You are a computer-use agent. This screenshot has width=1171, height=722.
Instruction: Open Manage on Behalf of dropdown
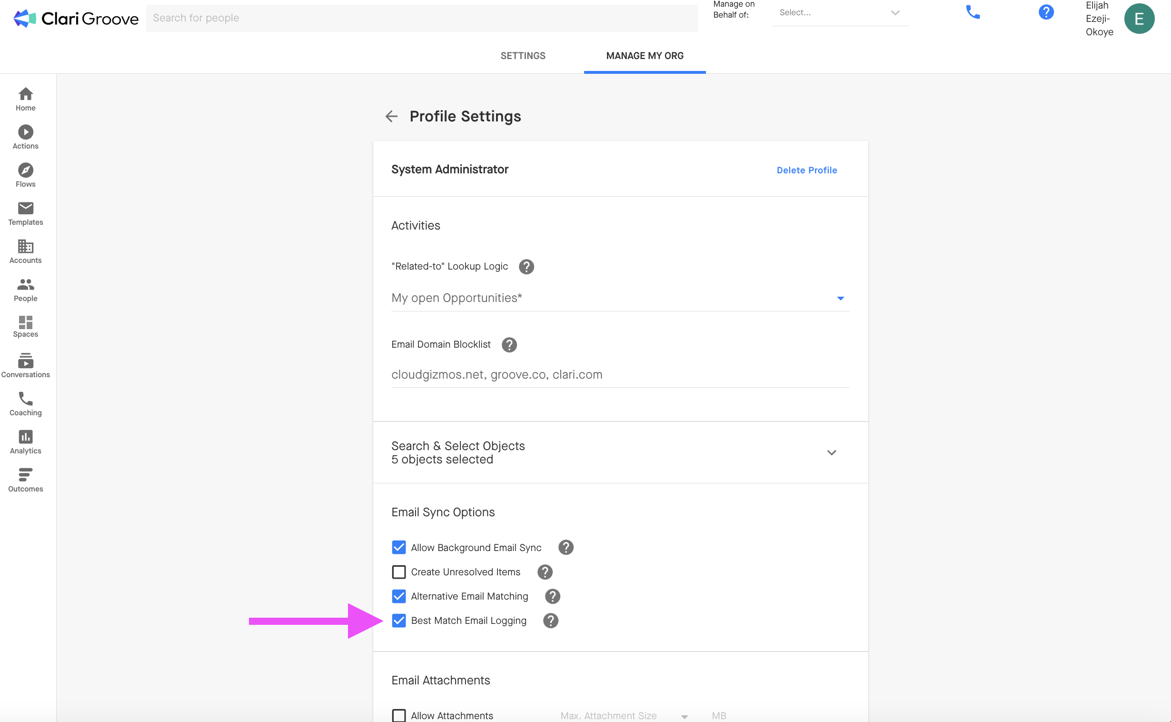coord(840,13)
